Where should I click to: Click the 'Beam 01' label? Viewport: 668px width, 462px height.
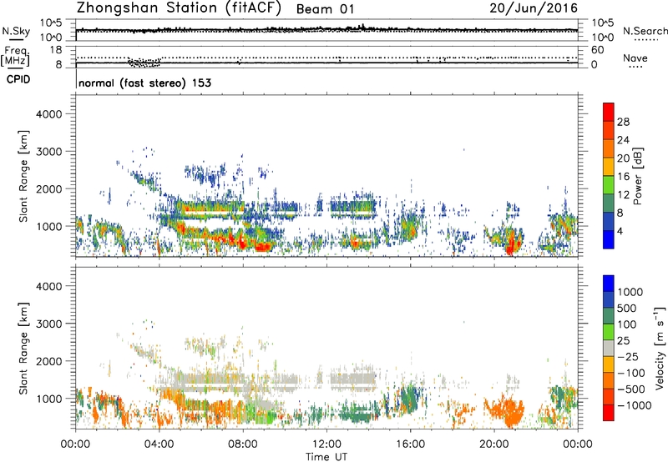coord(325,9)
